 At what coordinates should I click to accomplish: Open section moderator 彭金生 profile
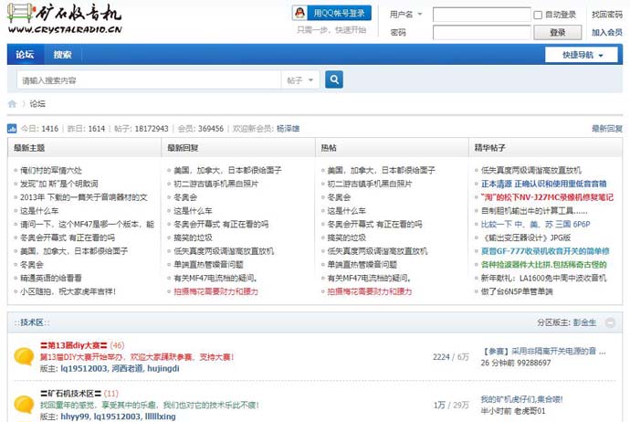click(584, 322)
